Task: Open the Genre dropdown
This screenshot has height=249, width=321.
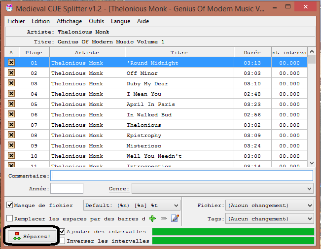Action: 222,188
